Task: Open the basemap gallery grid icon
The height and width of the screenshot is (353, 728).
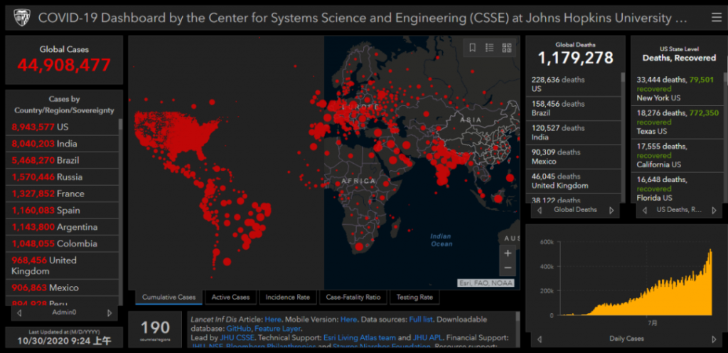Action: pyautogui.click(x=506, y=48)
